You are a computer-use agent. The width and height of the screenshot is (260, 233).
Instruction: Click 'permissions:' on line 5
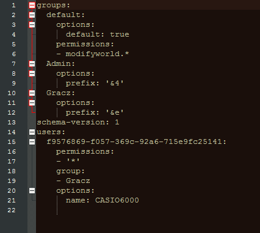[x=85, y=45]
